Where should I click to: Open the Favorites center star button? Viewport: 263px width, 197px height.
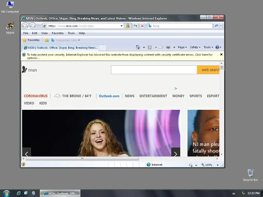pyautogui.click(x=31, y=40)
